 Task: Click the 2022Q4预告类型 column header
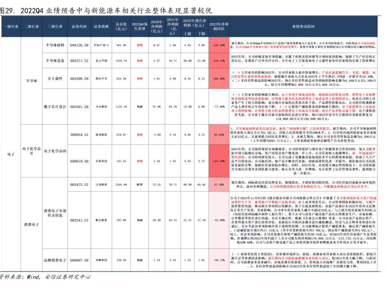pos(139,27)
